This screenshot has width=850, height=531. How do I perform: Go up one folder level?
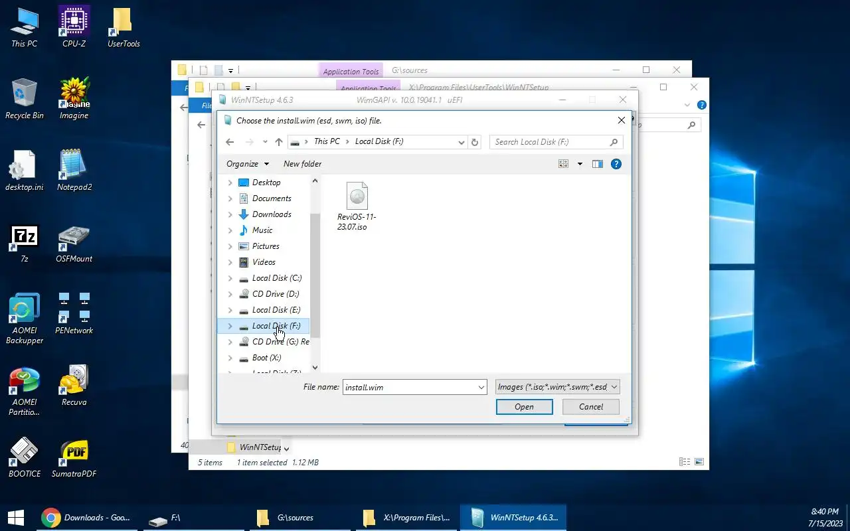pos(279,142)
